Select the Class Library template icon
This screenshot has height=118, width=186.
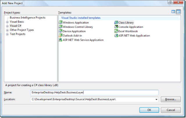pos(116,23)
